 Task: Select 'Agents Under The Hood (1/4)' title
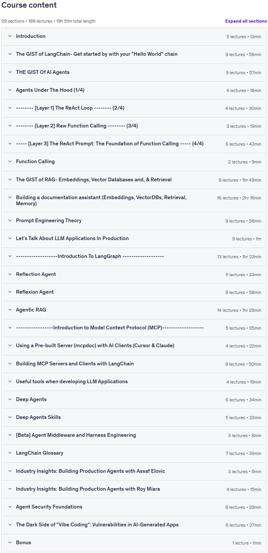[x=50, y=90]
